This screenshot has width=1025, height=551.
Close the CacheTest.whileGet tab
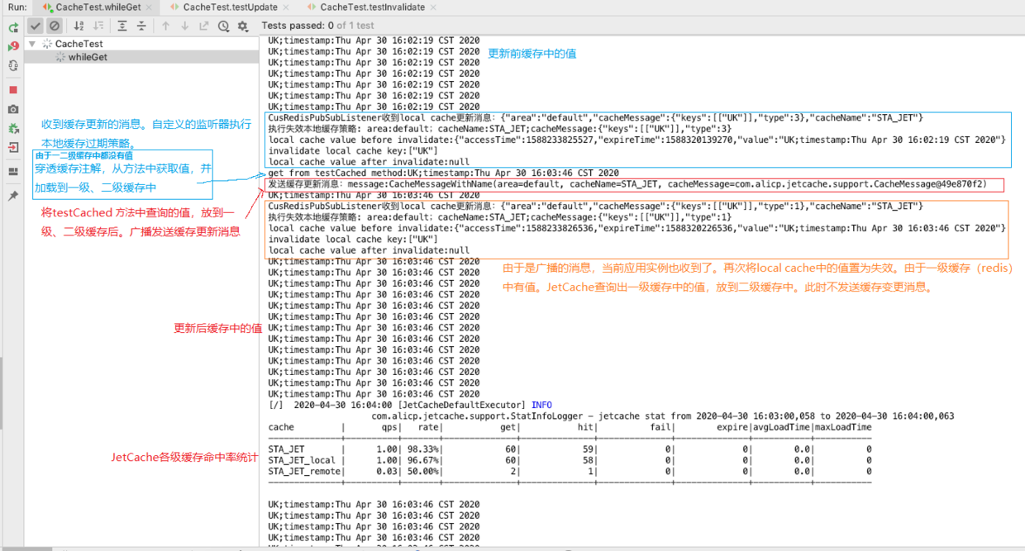pos(149,7)
